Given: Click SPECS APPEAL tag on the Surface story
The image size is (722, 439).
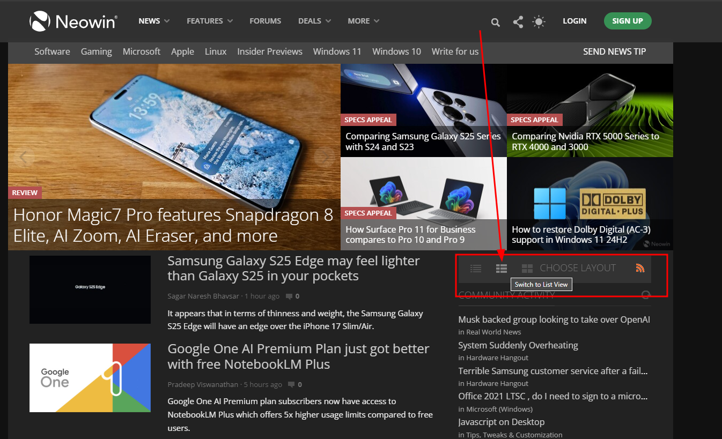Looking at the screenshot, I should click(369, 213).
